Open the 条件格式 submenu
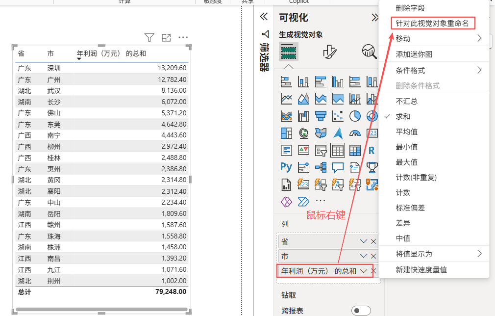495x316 pixels. (x=434, y=70)
